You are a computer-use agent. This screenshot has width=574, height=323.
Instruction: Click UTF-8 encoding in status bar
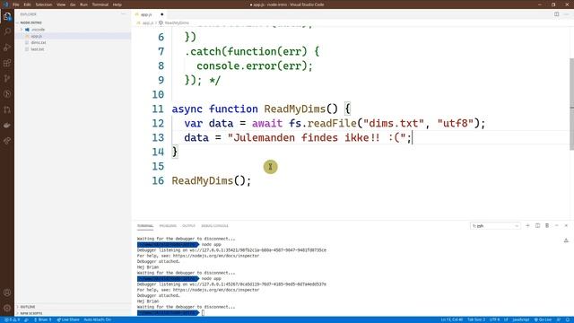click(494, 319)
